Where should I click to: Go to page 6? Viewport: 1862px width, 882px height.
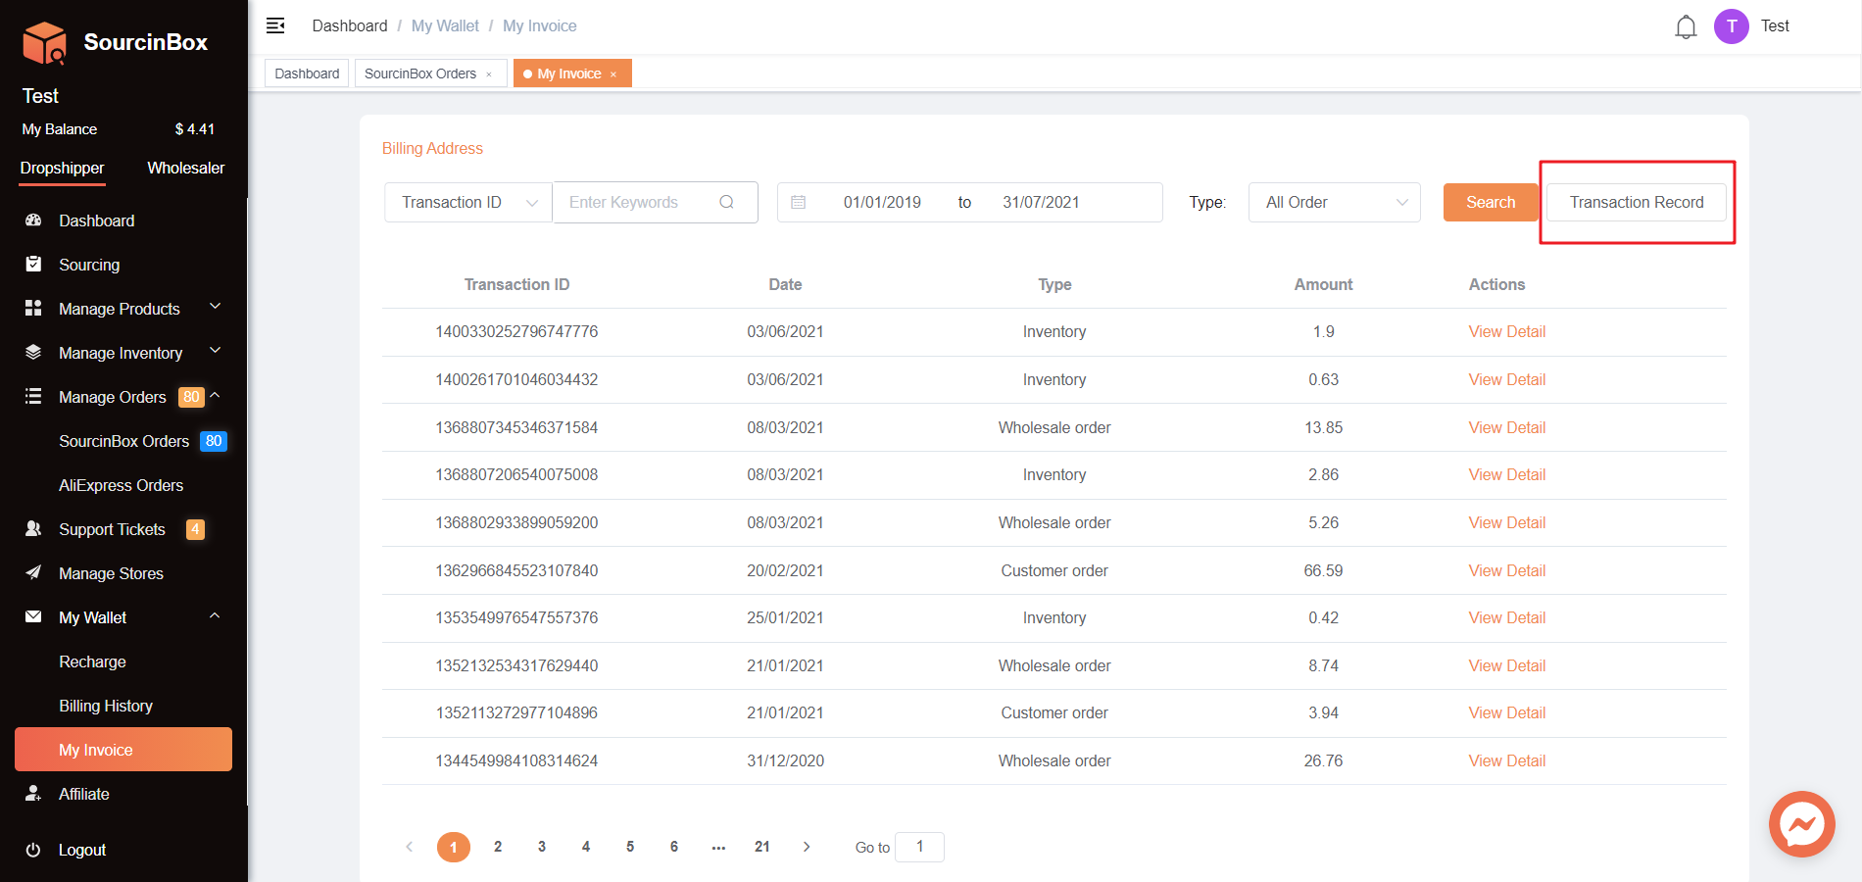coord(674,847)
